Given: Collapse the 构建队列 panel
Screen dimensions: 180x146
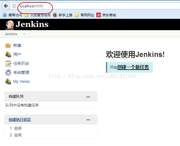Looking at the screenshot, I should pos(88,97).
